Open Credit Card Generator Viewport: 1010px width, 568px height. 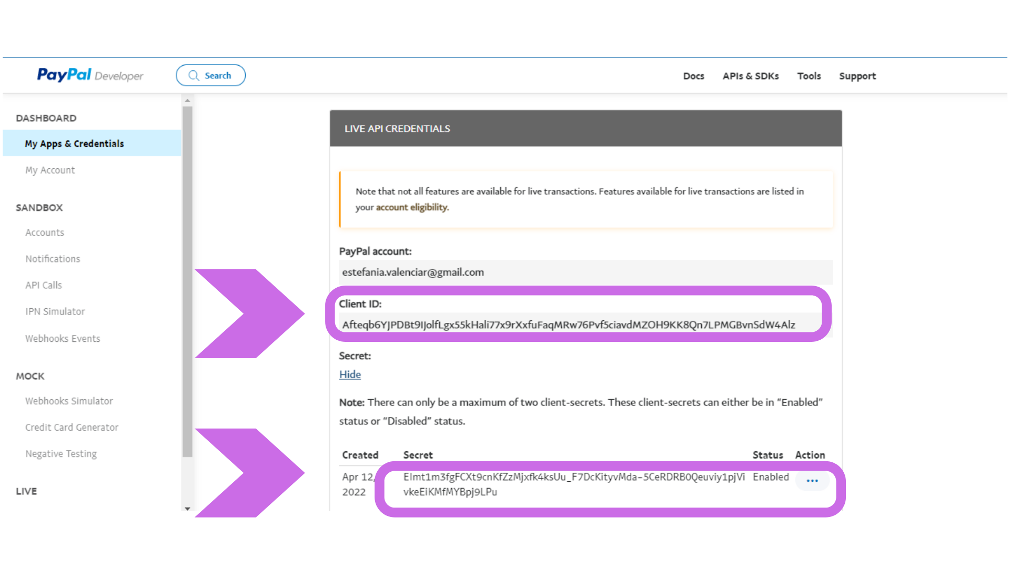[x=72, y=427]
